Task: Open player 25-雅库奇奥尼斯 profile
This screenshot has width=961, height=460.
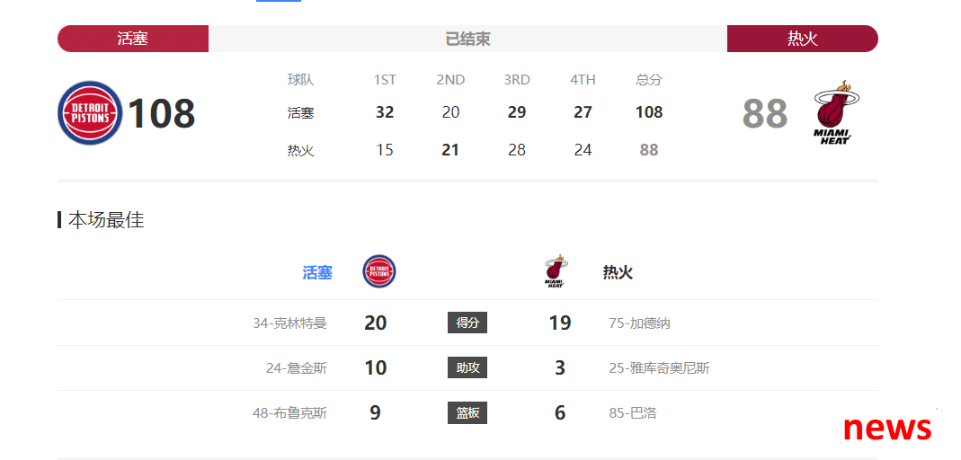Action: pos(660,368)
